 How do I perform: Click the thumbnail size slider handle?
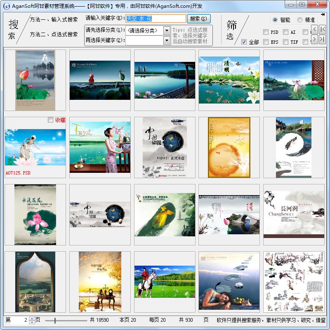[x=55, y=321]
